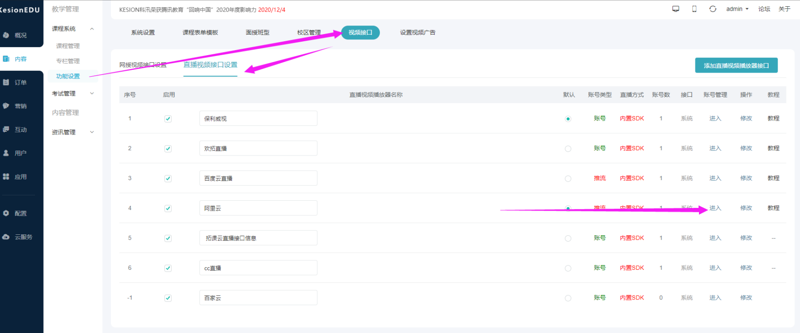800x333 pixels.
Task: Click the cc直播 player name field
Action: (258, 268)
